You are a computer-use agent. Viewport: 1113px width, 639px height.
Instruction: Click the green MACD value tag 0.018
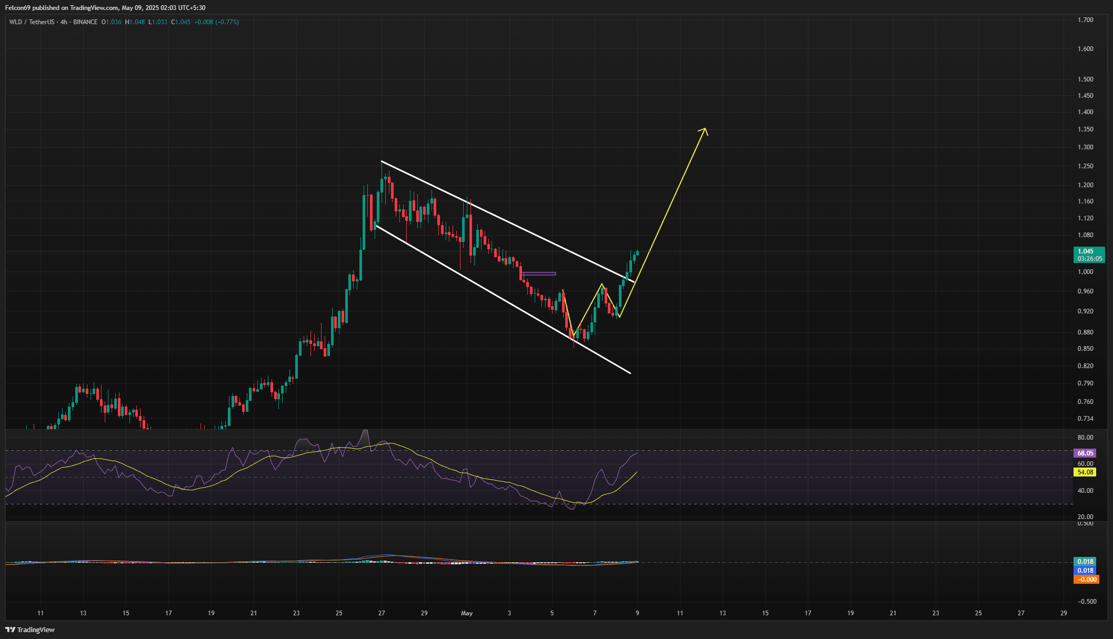click(1085, 562)
